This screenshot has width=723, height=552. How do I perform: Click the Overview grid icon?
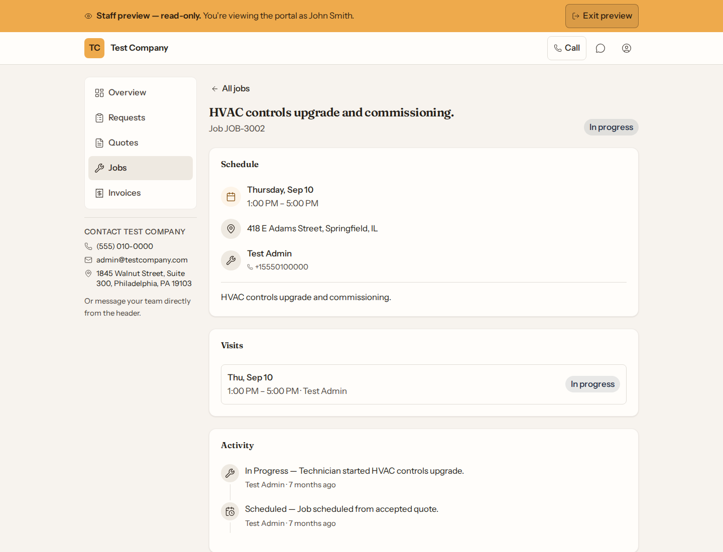[99, 93]
